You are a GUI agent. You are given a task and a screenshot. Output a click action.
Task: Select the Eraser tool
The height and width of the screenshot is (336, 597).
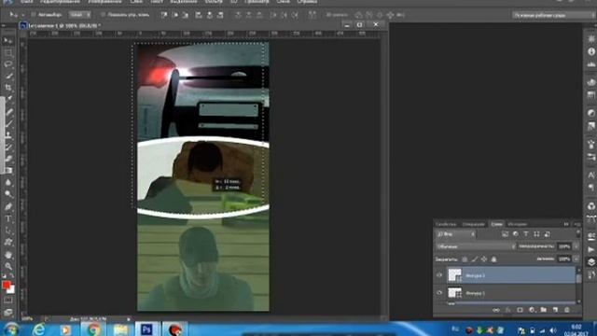click(8, 159)
